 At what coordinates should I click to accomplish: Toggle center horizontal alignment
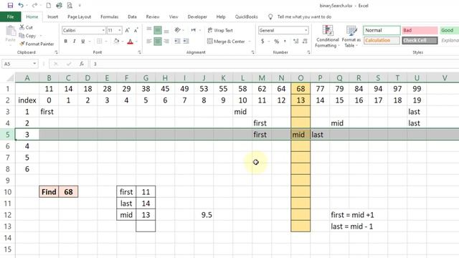click(158, 42)
